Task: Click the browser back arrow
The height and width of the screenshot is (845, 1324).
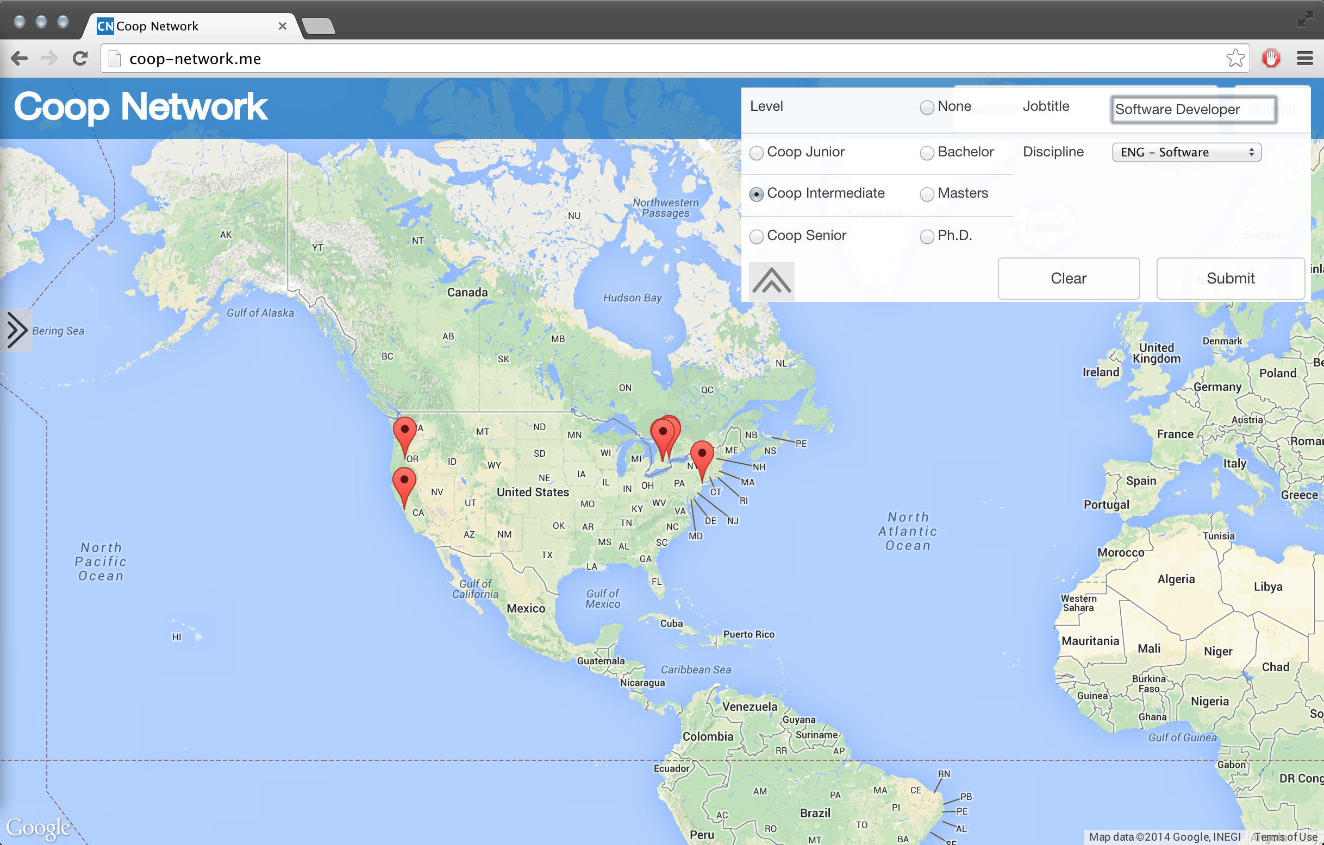Action: [x=19, y=58]
